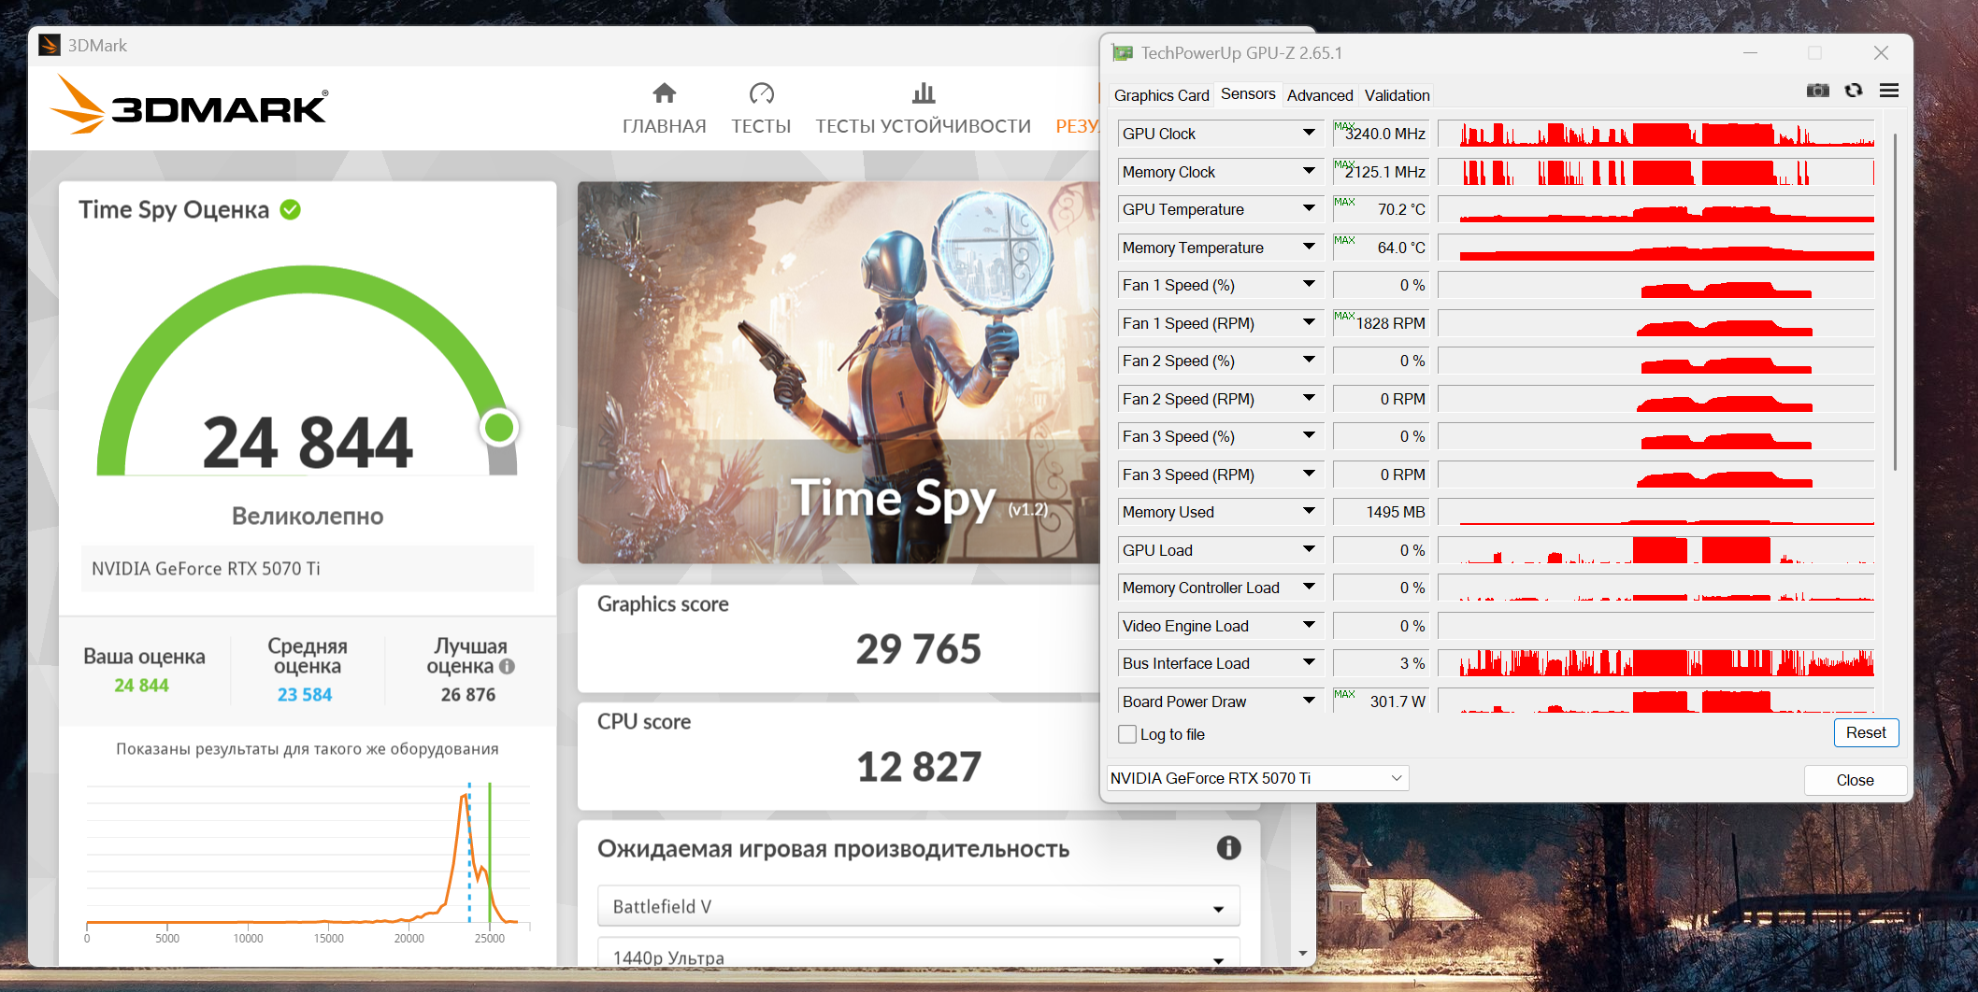Take a screenshot with GPU-Z camera icon
Image resolution: width=1978 pixels, height=992 pixels.
[x=1817, y=91]
